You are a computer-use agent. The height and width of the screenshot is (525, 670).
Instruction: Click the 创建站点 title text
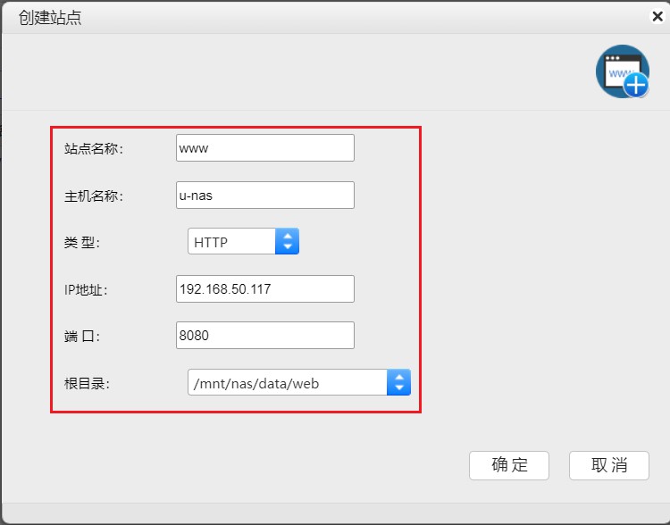pos(50,17)
